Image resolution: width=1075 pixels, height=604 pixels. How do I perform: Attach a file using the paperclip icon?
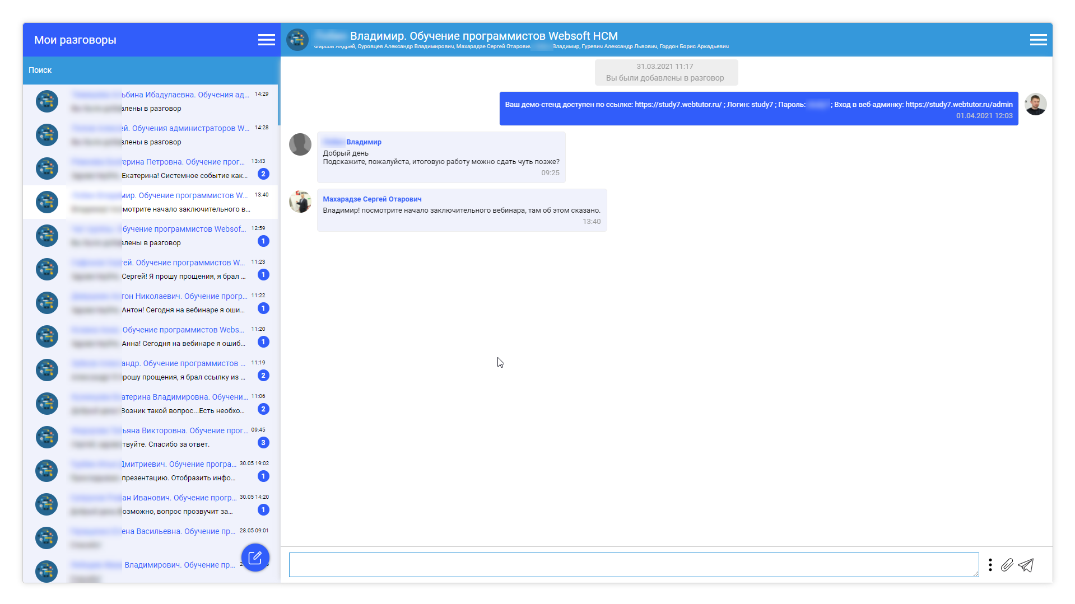tap(1007, 565)
